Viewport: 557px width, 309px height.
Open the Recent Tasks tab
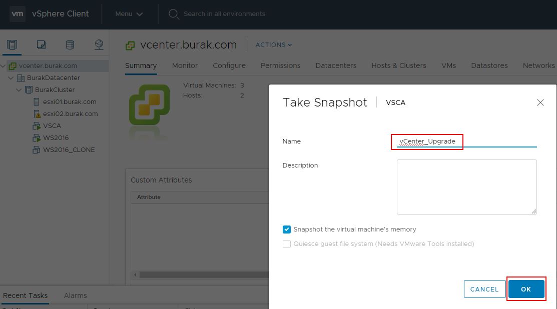tap(25, 295)
